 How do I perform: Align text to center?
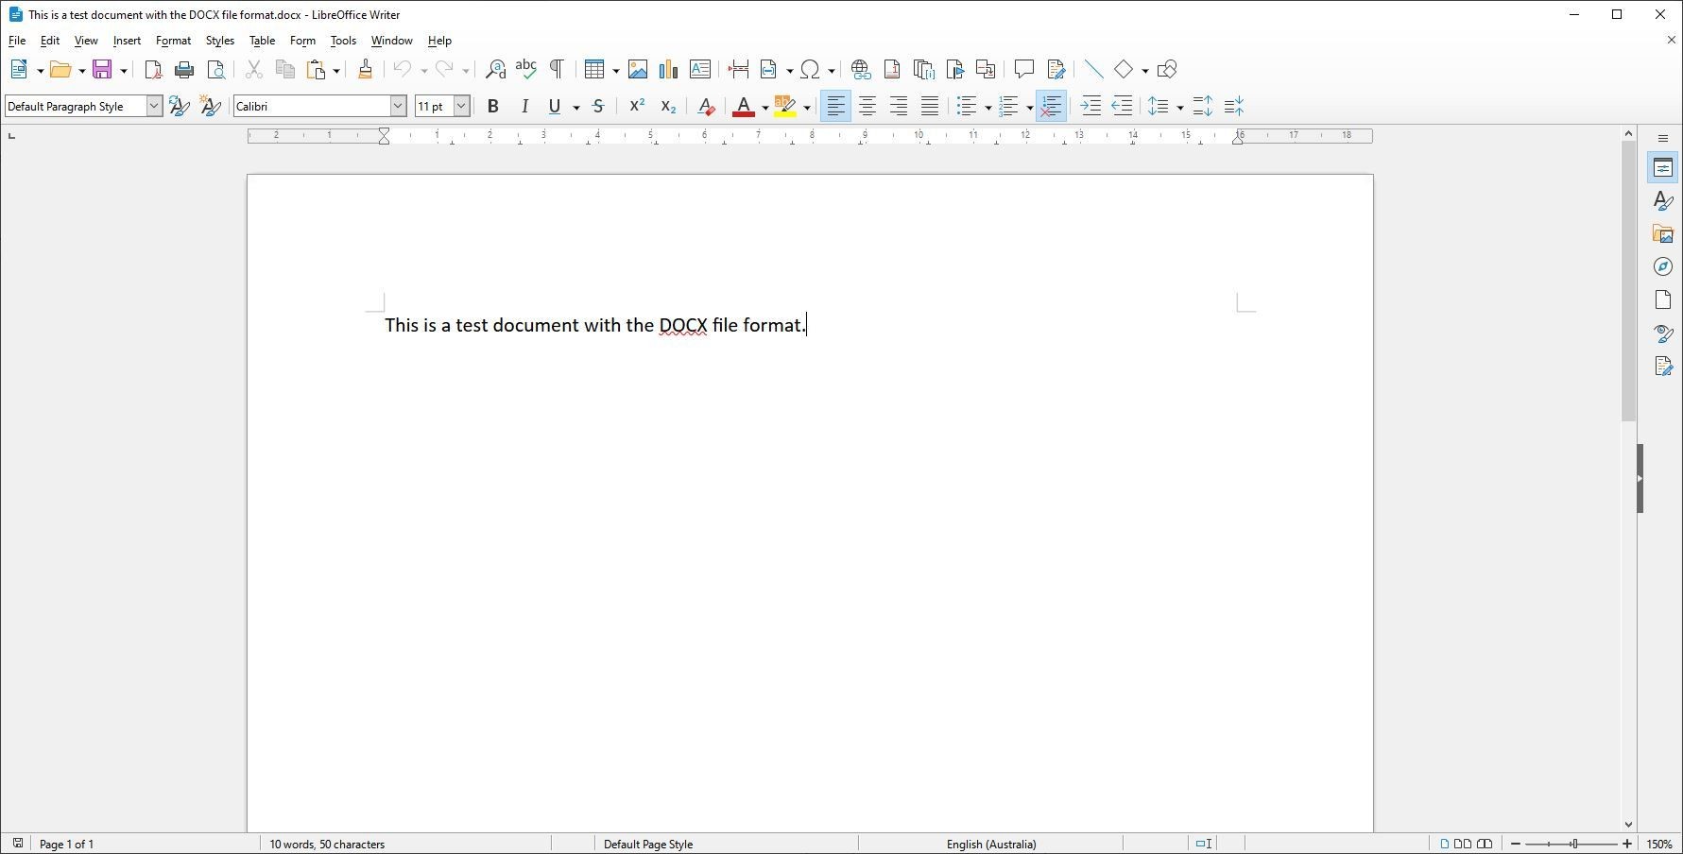click(867, 106)
